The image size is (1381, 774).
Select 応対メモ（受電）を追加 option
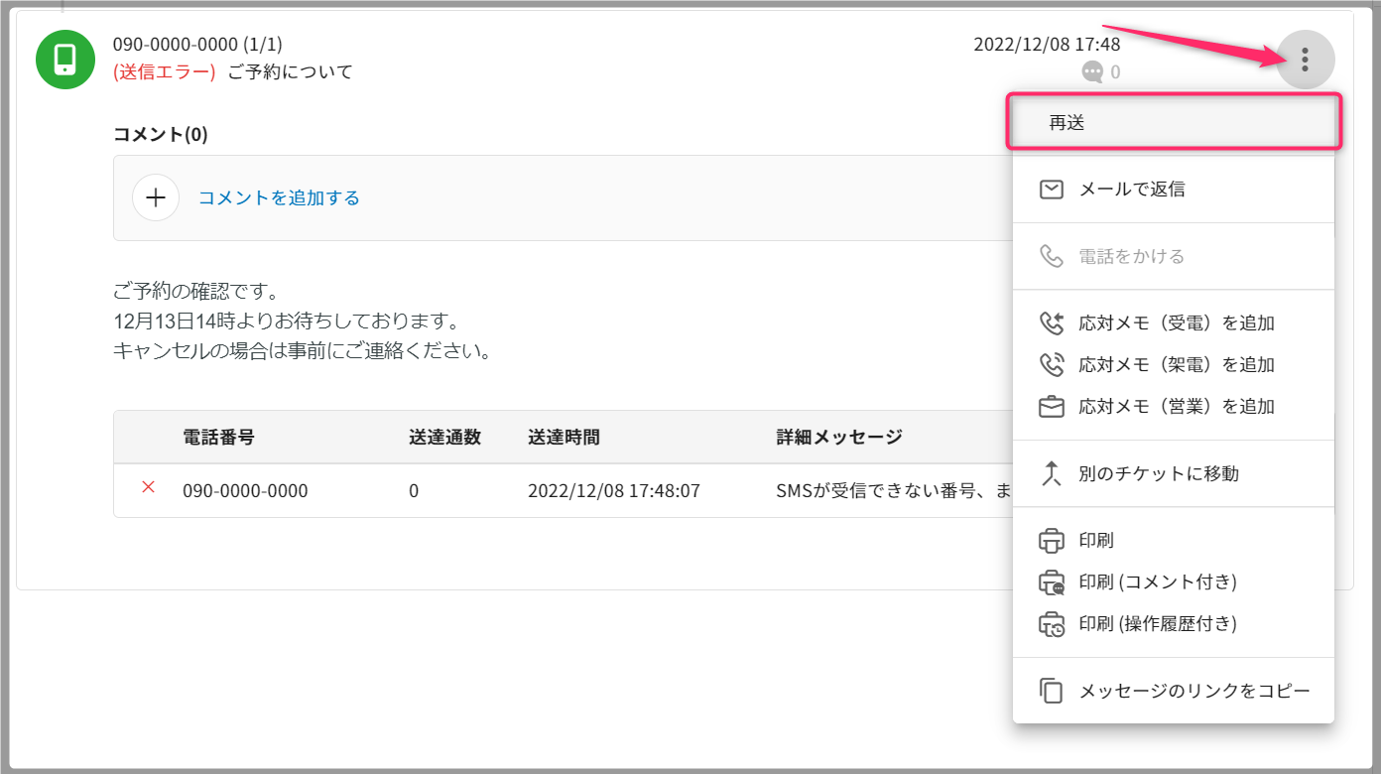coord(1177,323)
